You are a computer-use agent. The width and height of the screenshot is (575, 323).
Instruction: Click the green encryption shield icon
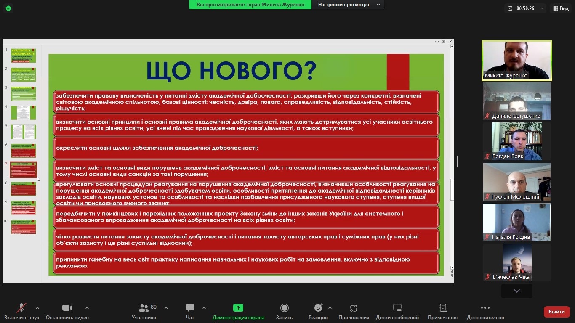[x=8, y=8]
